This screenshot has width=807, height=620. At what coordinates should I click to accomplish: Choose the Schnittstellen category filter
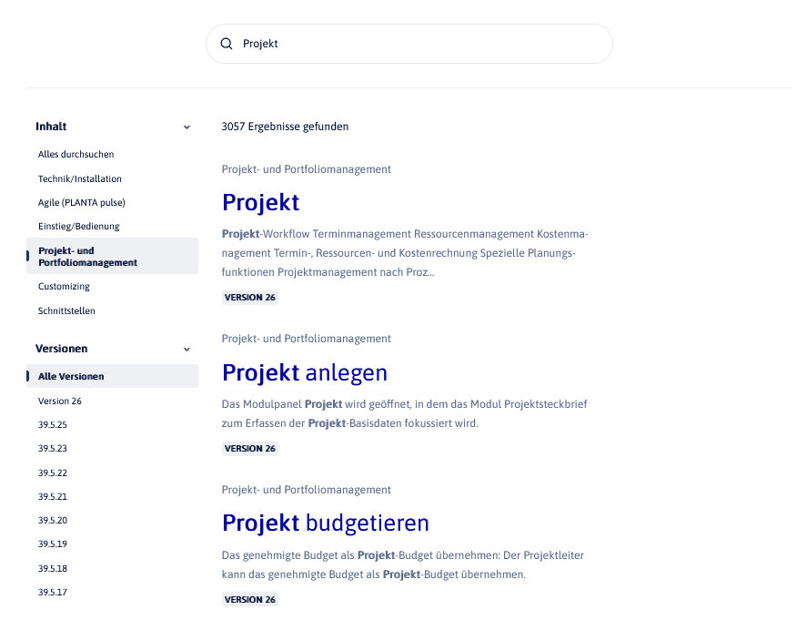click(x=66, y=311)
